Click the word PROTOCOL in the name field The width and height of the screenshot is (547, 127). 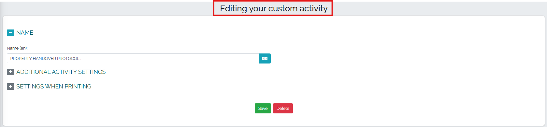(68, 59)
